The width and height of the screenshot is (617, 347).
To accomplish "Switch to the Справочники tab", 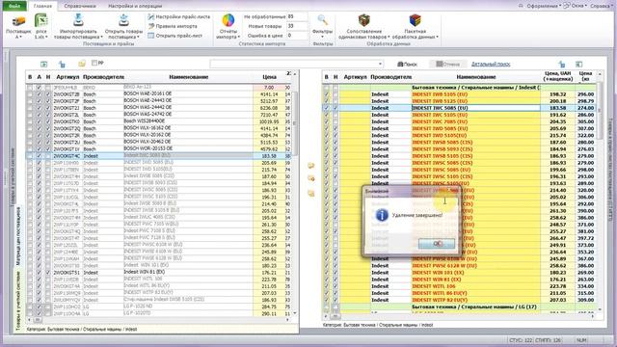I will pyautogui.click(x=79, y=6).
